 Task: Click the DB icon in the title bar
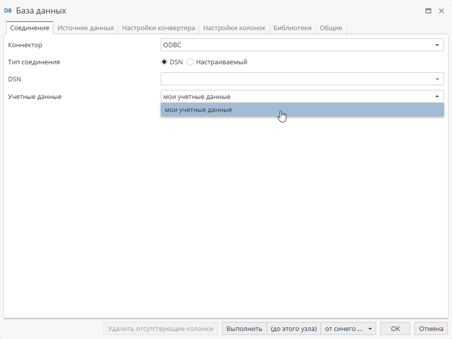click(9, 11)
